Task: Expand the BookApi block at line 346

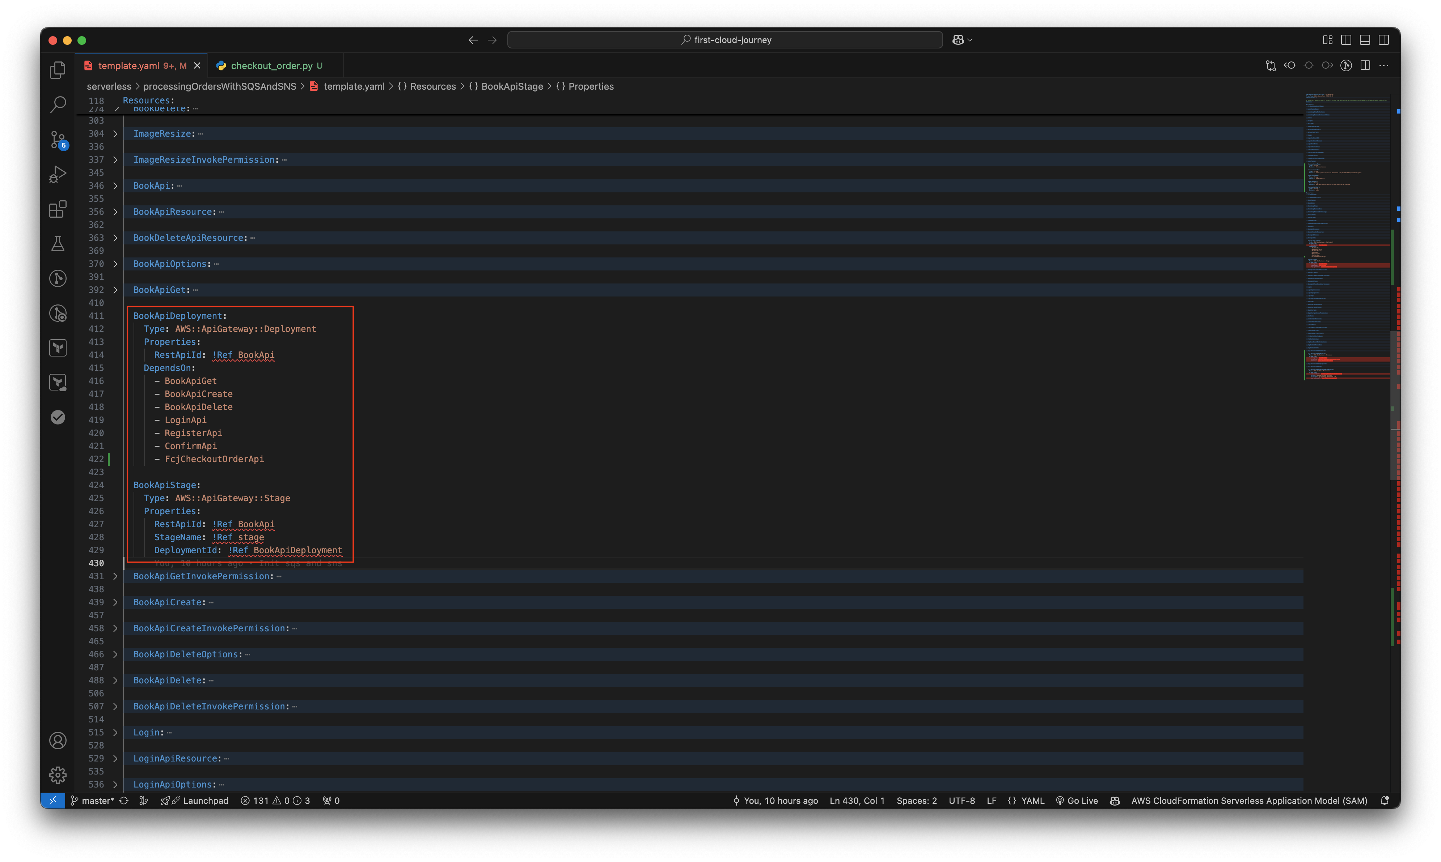Action: click(x=115, y=186)
